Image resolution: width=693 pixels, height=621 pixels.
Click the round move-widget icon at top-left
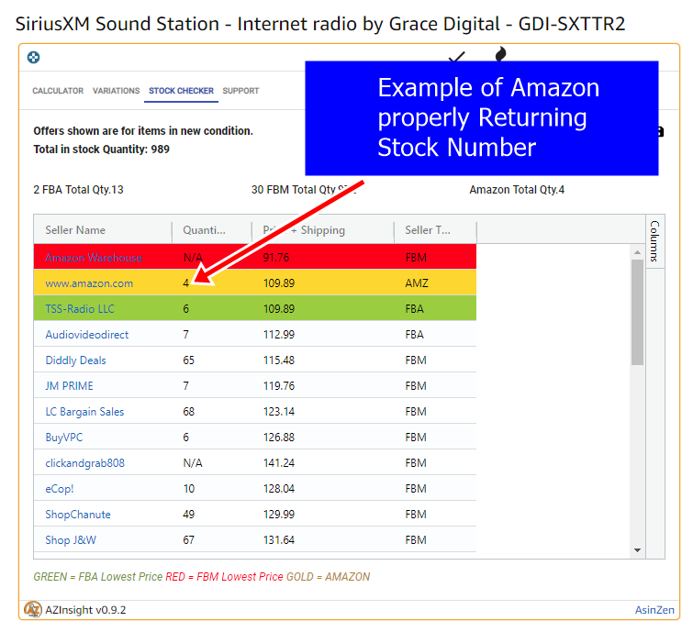(34, 58)
